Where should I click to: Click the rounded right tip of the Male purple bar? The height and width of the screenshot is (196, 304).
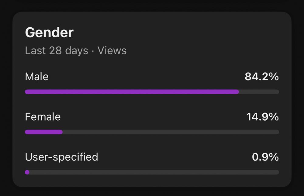pyautogui.click(x=237, y=92)
